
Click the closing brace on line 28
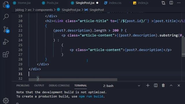46,59
